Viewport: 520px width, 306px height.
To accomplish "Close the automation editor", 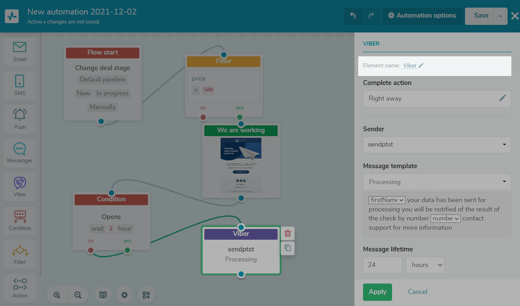I will pos(515,16).
